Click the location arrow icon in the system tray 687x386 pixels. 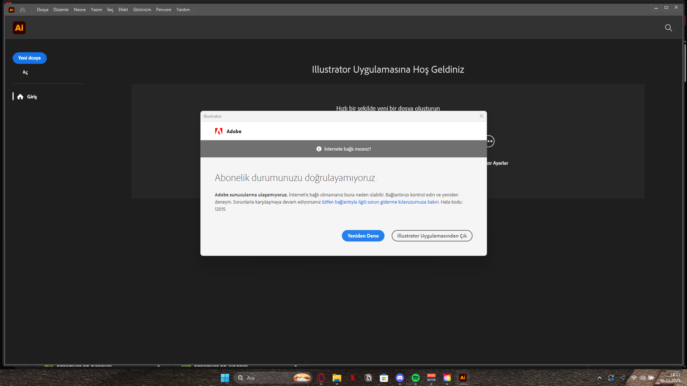pyautogui.click(x=623, y=378)
